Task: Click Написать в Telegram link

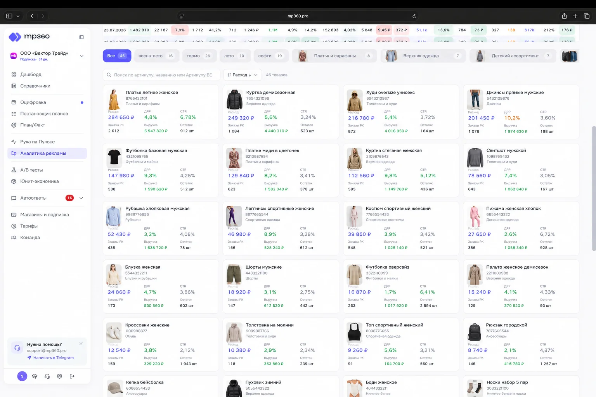Action: click(54, 358)
